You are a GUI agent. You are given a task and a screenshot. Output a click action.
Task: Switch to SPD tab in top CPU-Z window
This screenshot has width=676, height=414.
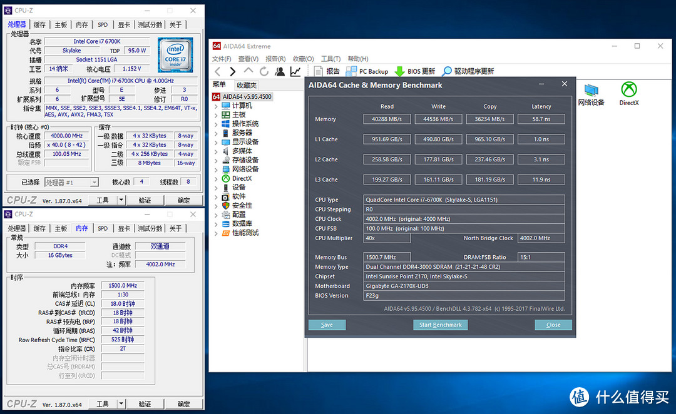click(103, 24)
